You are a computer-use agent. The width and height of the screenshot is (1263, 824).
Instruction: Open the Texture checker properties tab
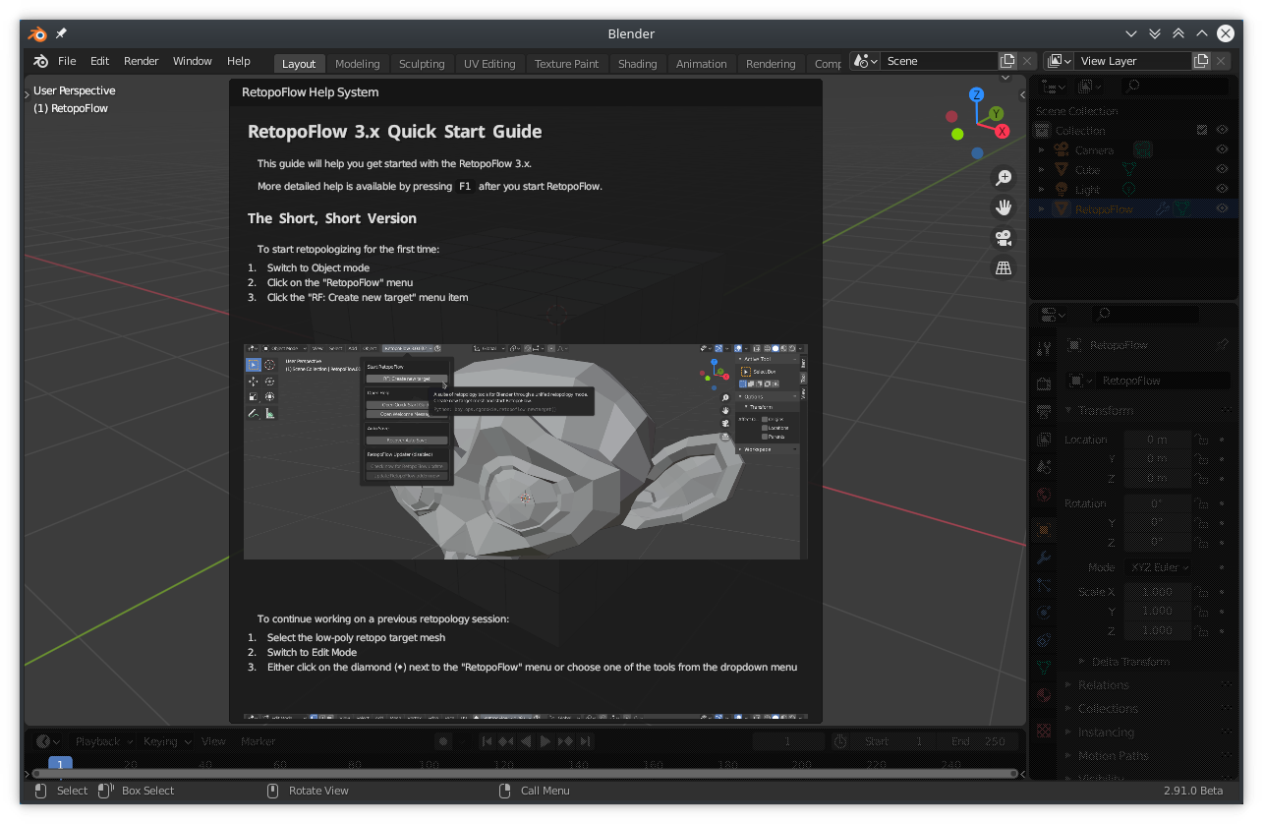(1044, 731)
